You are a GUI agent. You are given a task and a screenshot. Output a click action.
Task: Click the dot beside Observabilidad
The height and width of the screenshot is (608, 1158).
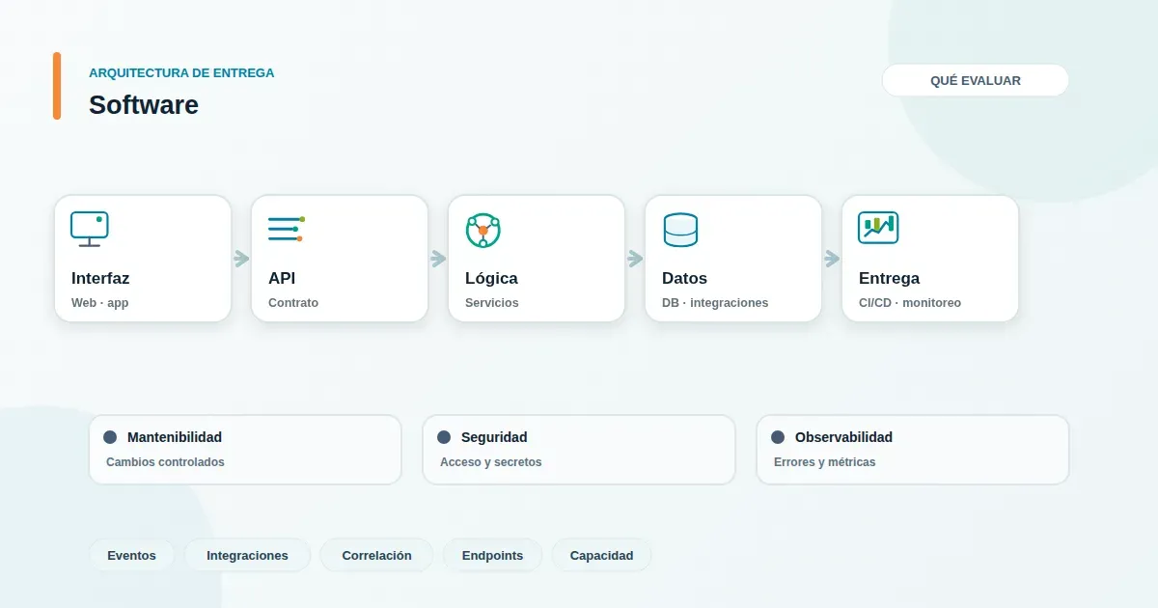(x=778, y=437)
